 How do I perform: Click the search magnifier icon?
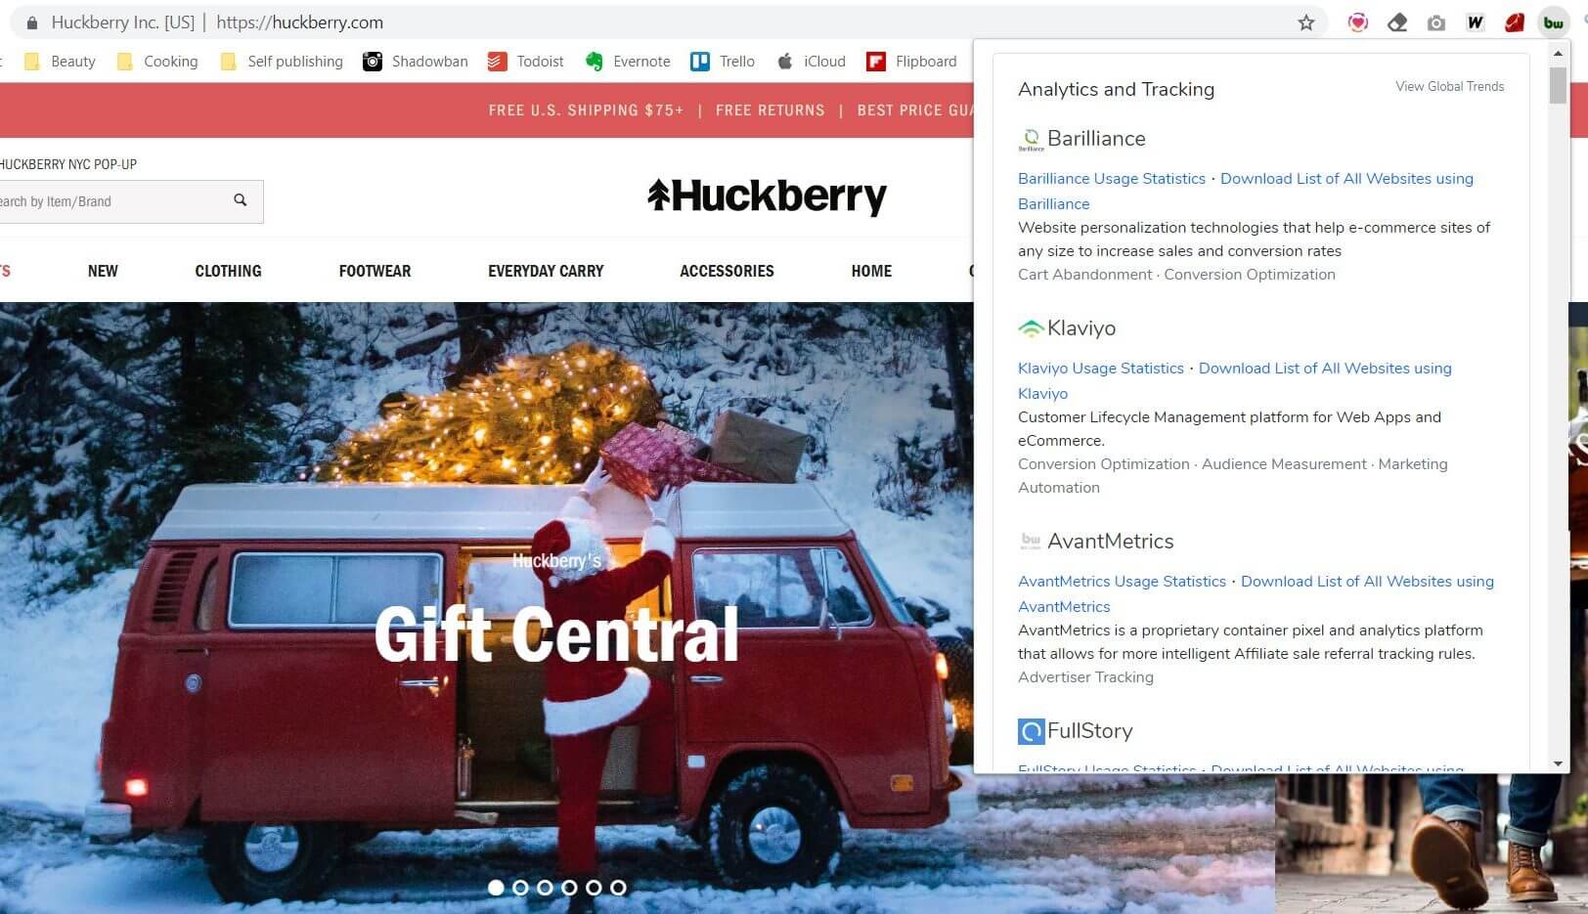point(241,200)
